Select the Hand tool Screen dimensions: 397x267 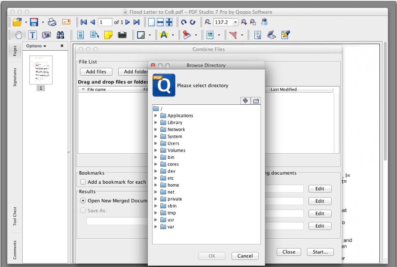pos(18,35)
